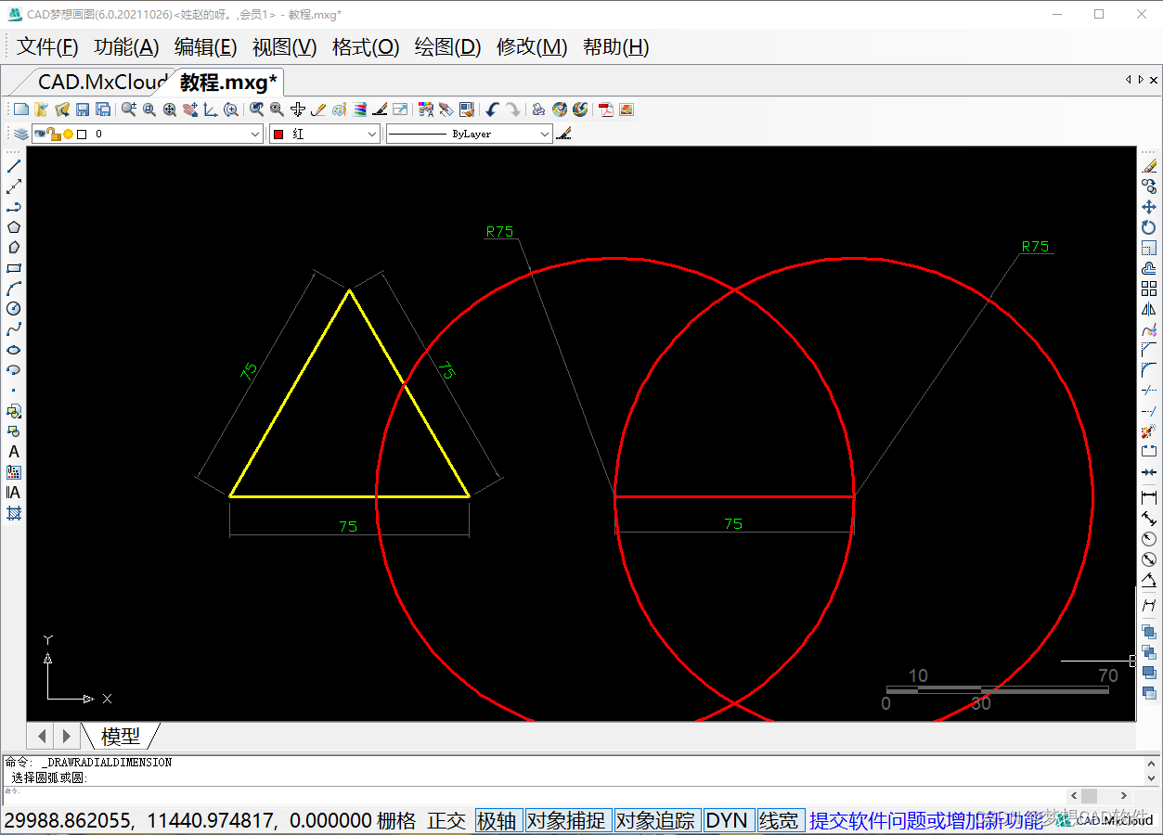Open the 功能(A) menu
Viewport: 1163px width, 835px height.
(127, 47)
